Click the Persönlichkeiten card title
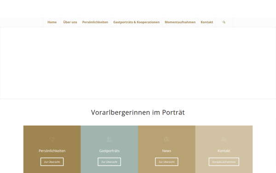This screenshot has height=173, width=276. coord(52,151)
